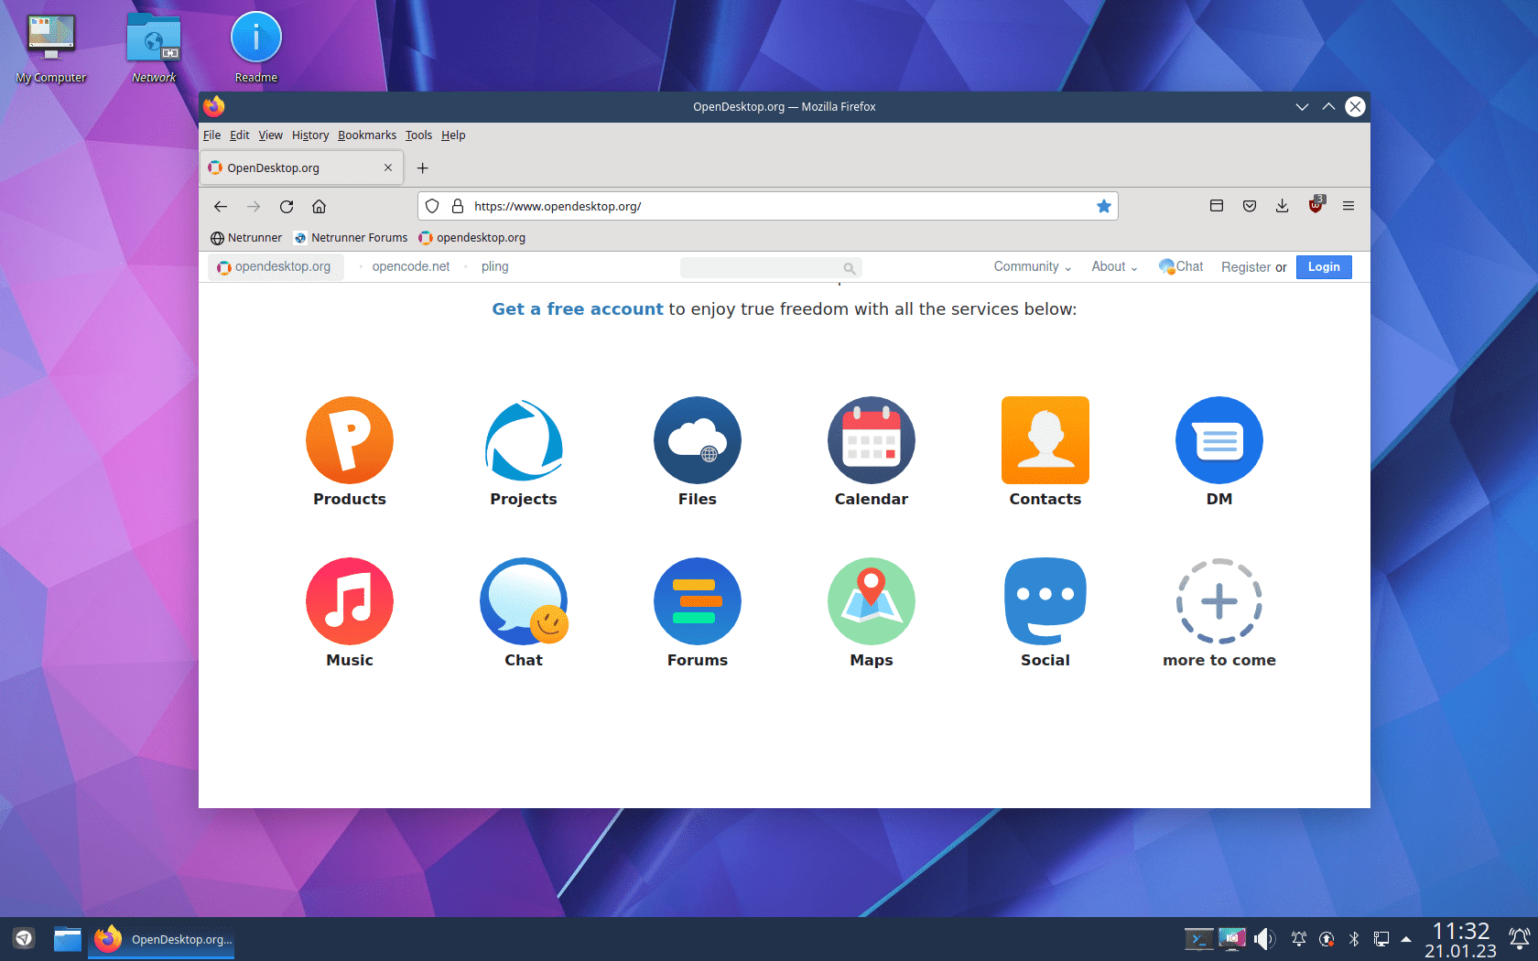1538x961 pixels.
Task: Open the Maps service icon
Action: click(x=871, y=601)
